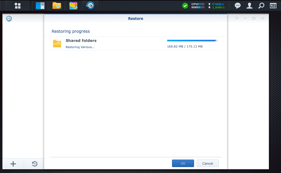Launch File Station from taskbar
281x173 pixels.
[x=57, y=6]
